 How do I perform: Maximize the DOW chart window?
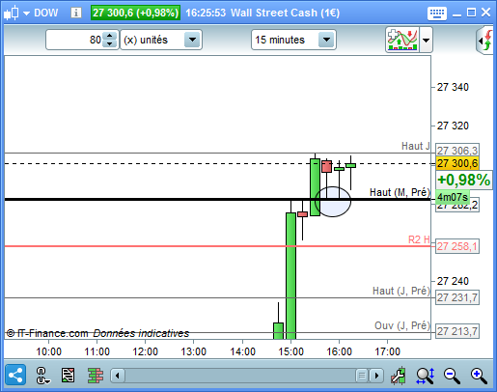coord(471,13)
